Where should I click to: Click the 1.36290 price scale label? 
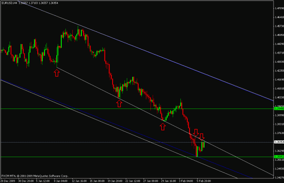tap(279, 151)
